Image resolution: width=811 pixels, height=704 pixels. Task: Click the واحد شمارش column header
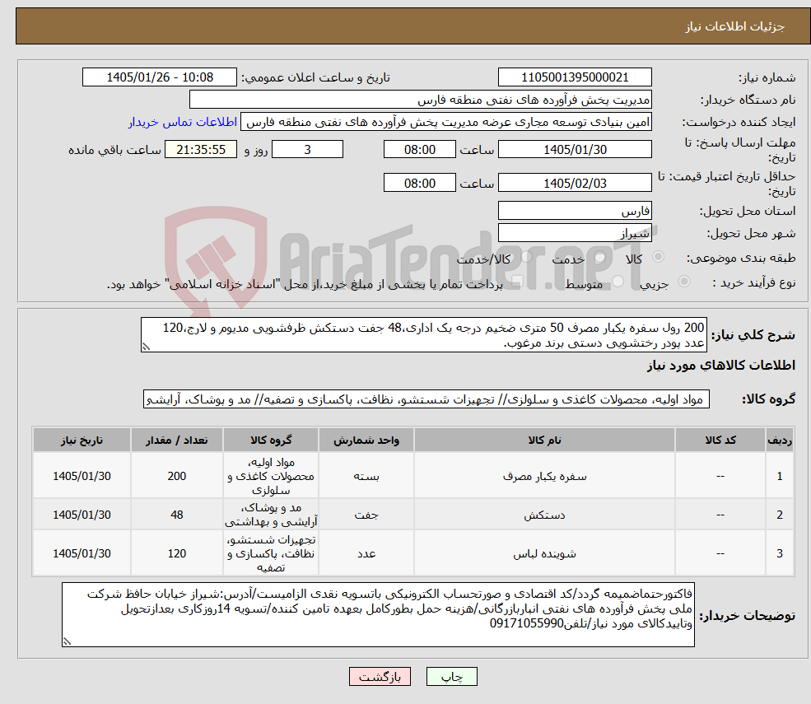[366, 441]
